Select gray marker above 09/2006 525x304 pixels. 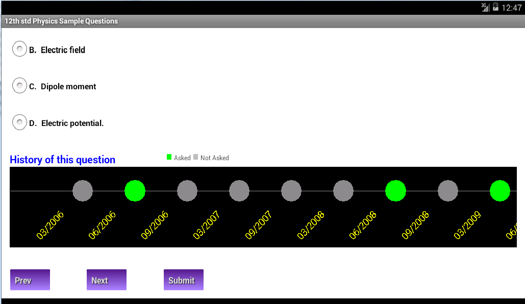[x=187, y=191]
